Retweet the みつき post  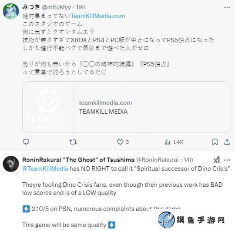coord(73,142)
